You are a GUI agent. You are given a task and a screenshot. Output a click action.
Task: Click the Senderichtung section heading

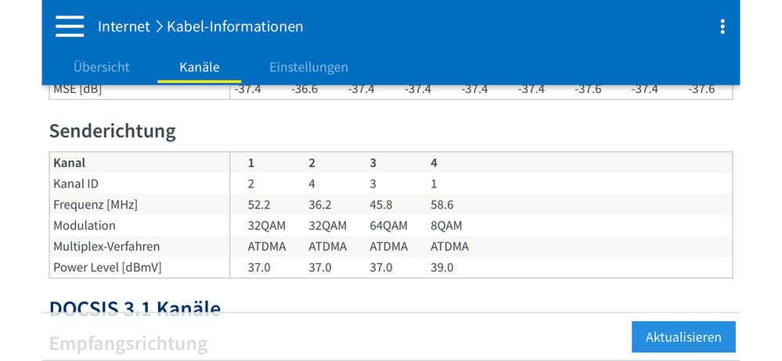pos(113,130)
